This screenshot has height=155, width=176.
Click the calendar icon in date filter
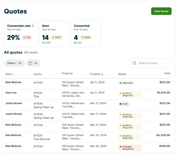click(x=30, y=63)
